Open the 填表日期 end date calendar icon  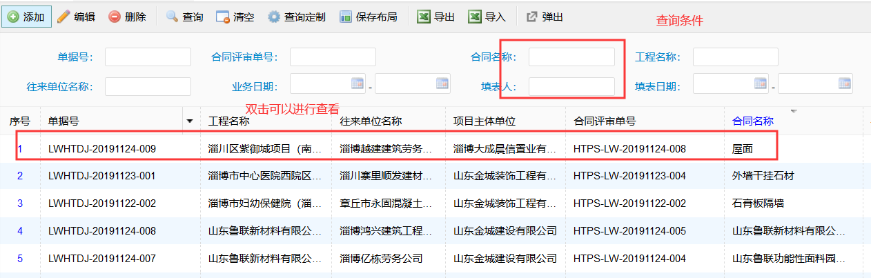[845, 83]
